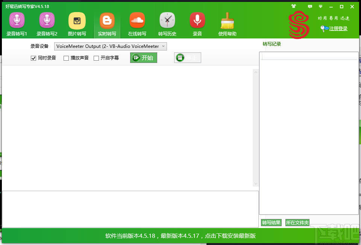The width and height of the screenshot is (361, 245).
Task: View 转写历史 transcription history
Action: [167, 24]
